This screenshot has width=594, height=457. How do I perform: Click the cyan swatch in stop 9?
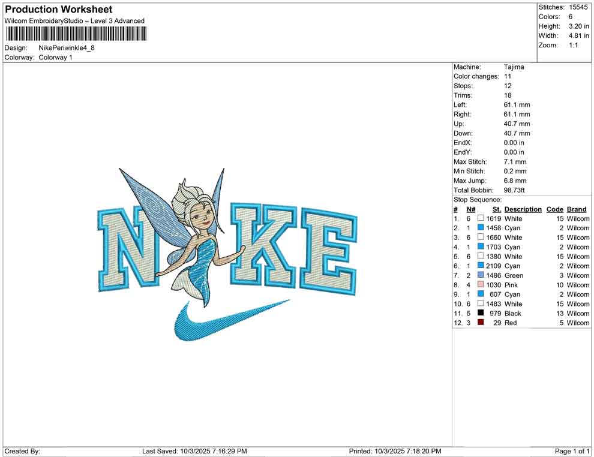click(481, 294)
